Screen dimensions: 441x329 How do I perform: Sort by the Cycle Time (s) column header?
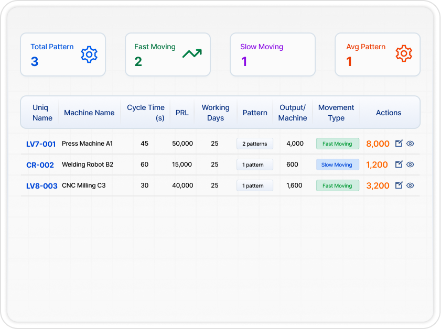[146, 113]
